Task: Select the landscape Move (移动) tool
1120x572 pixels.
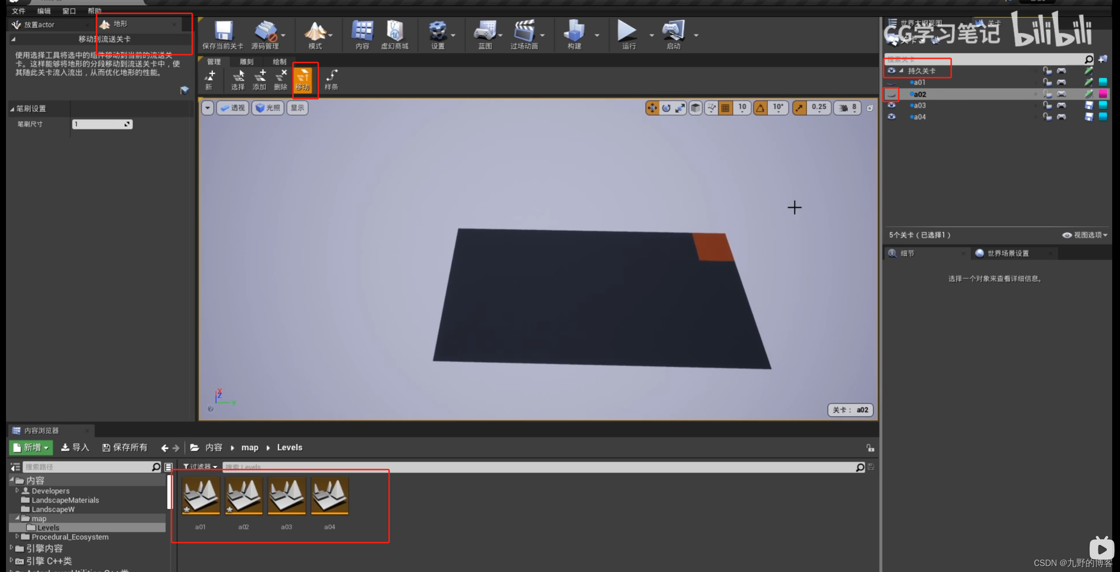Action: (303, 79)
